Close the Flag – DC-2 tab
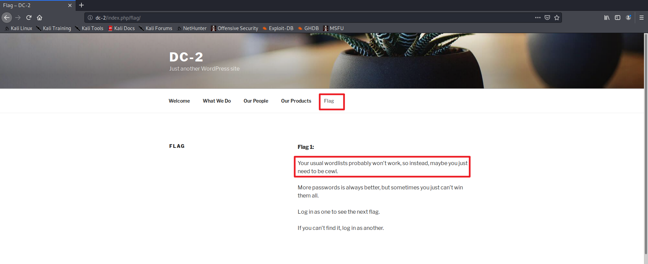 click(70, 5)
